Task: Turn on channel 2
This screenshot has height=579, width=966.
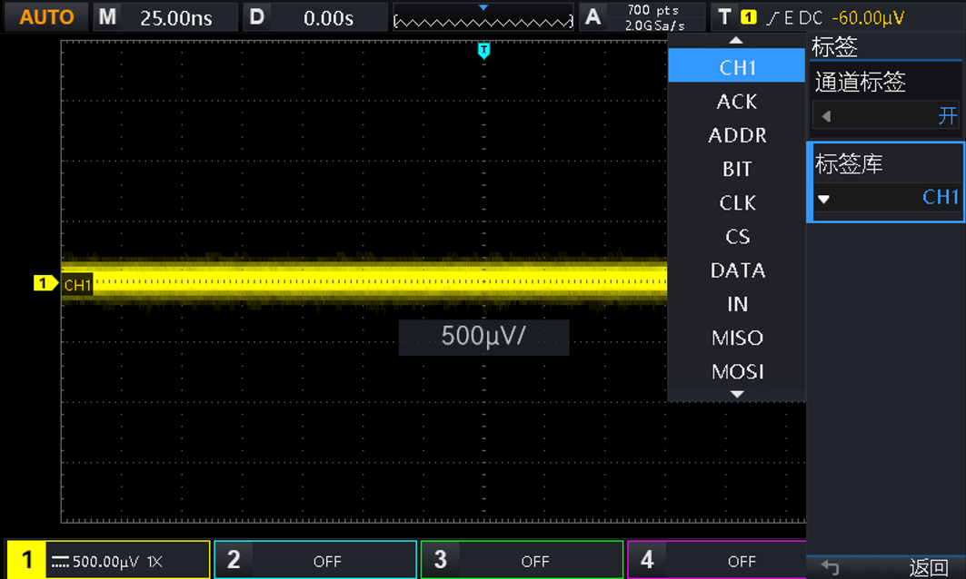Action: tap(314, 560)
